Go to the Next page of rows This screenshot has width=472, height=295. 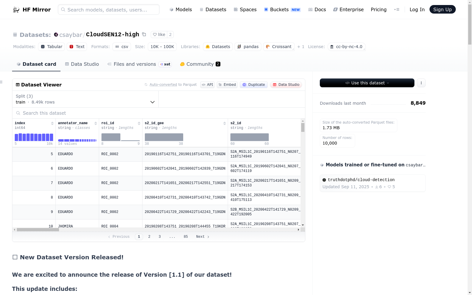coord(203,237)
